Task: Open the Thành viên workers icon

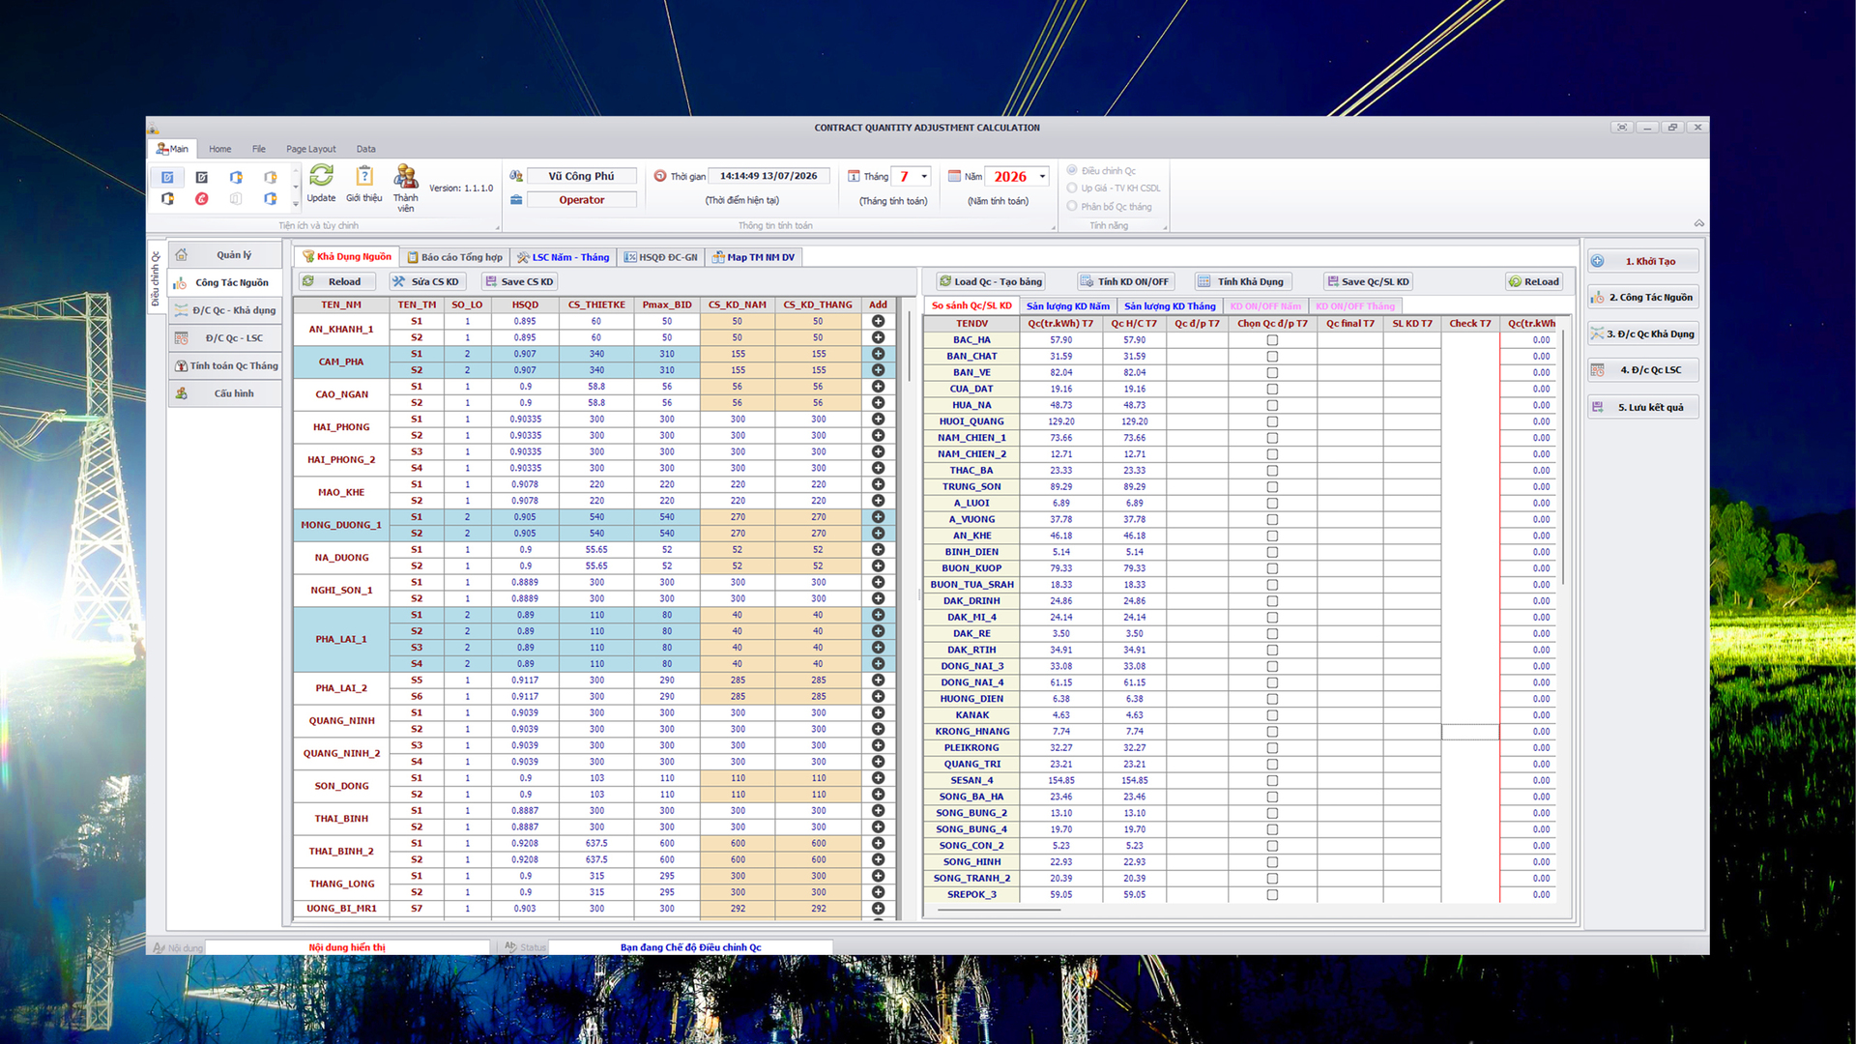Action: [405, 176]
